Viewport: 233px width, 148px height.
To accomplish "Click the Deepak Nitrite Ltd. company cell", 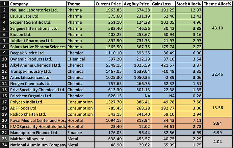I will pyautogui.click(x=37, y=53).
